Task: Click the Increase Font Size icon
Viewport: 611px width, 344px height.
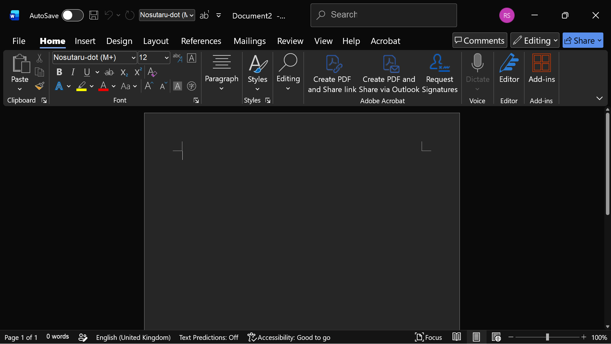Action: (149, 86)
